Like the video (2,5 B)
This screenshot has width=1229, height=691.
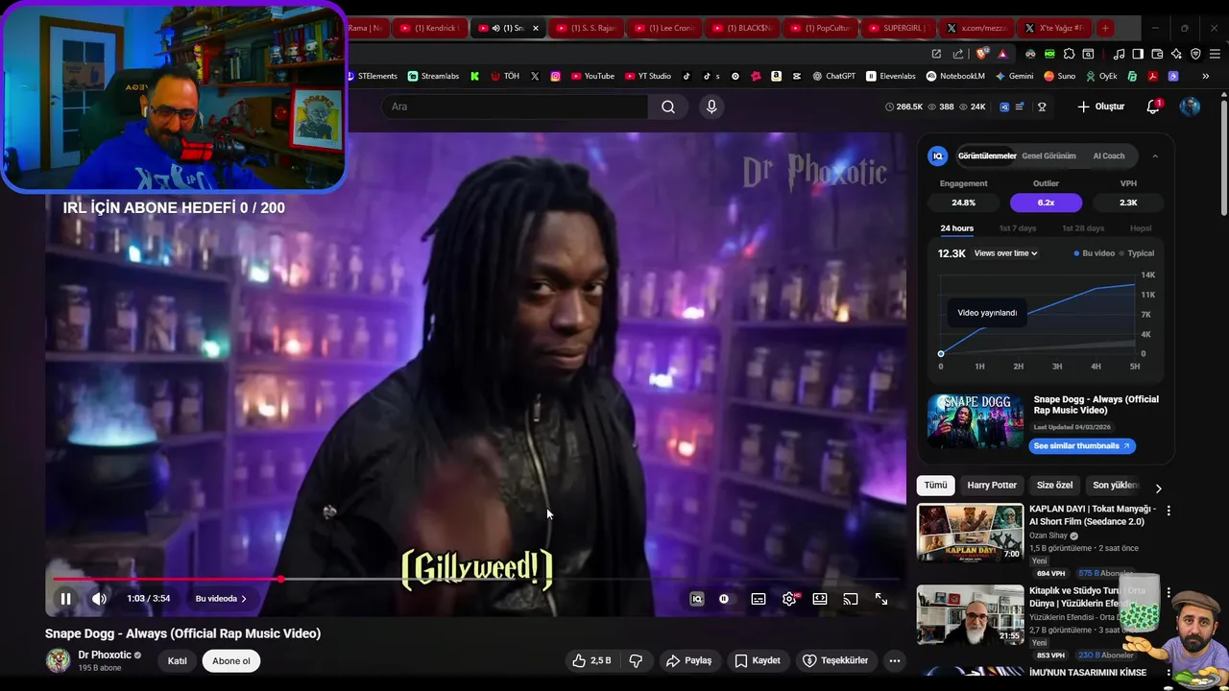(x=591, y=660)
